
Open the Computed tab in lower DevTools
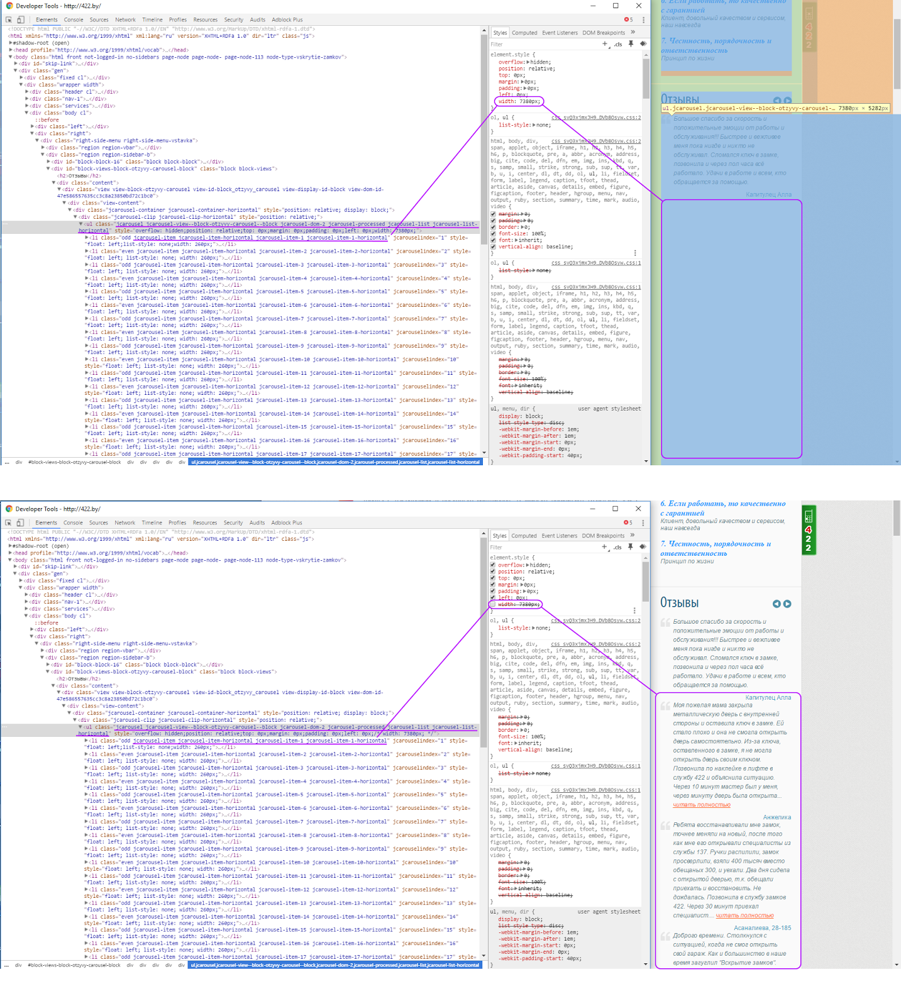click(524, 536)
